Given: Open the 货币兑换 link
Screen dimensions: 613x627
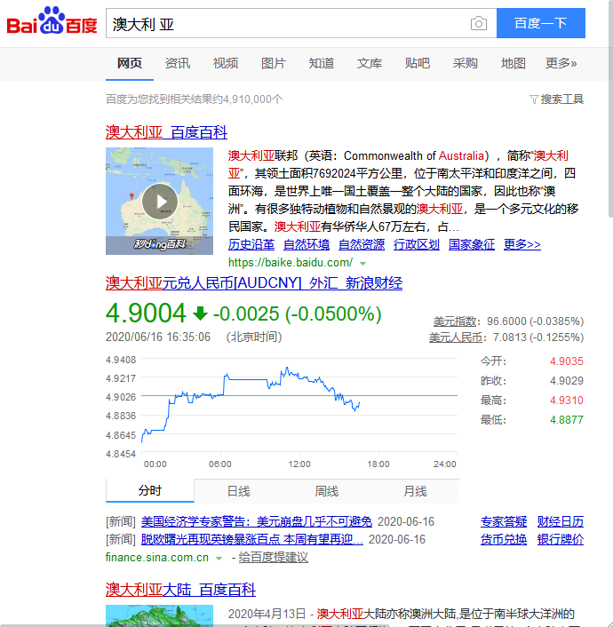Looking at the screenshot, I should [x=504, y=539].
